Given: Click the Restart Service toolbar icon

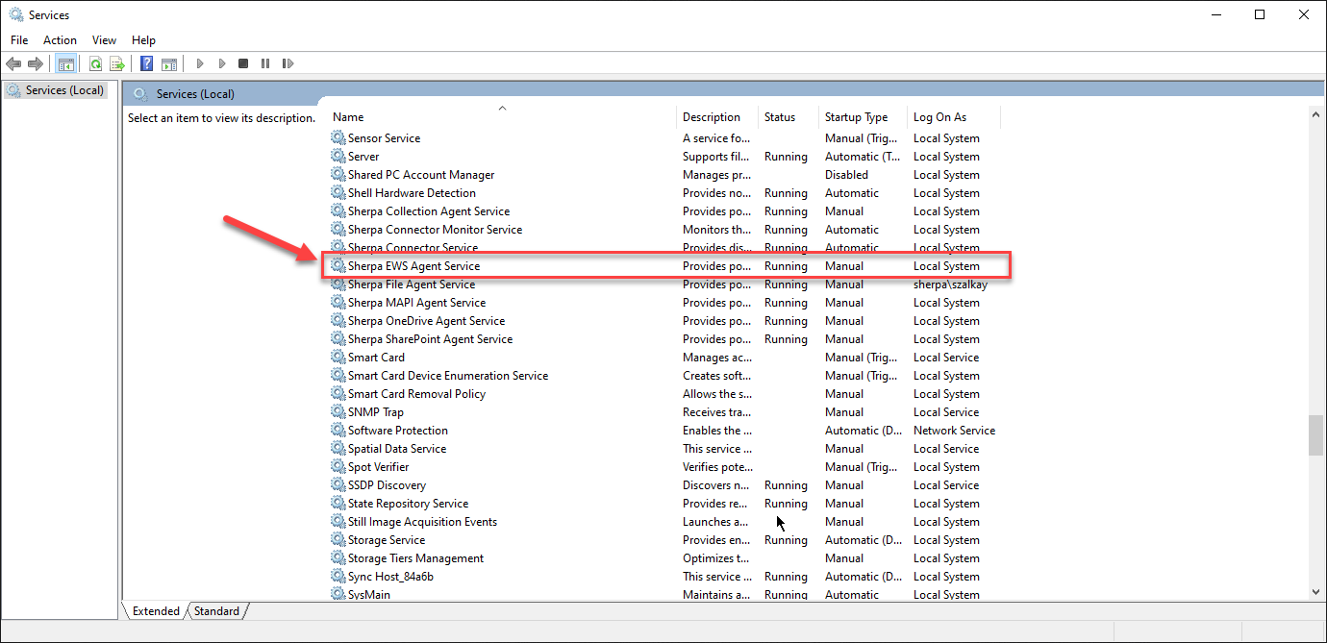Looking at the screenshot, I should [288, 64].
